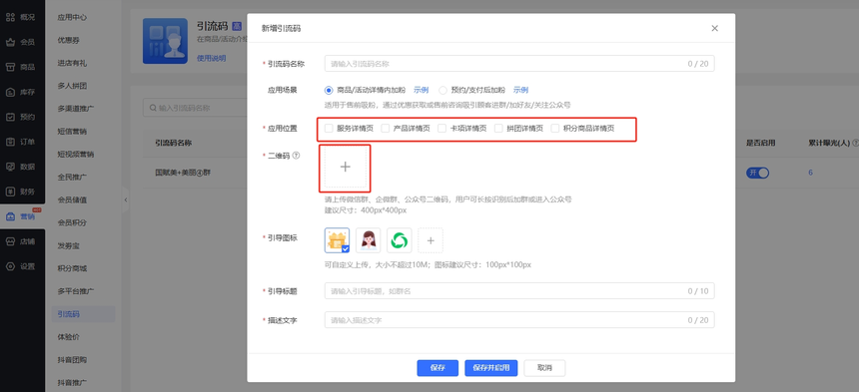
Task: Open the 使用说明 link
Action: point(211,59)
